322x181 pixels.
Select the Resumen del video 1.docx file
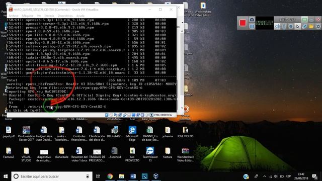pyautogui.click(x=79, y=154)
